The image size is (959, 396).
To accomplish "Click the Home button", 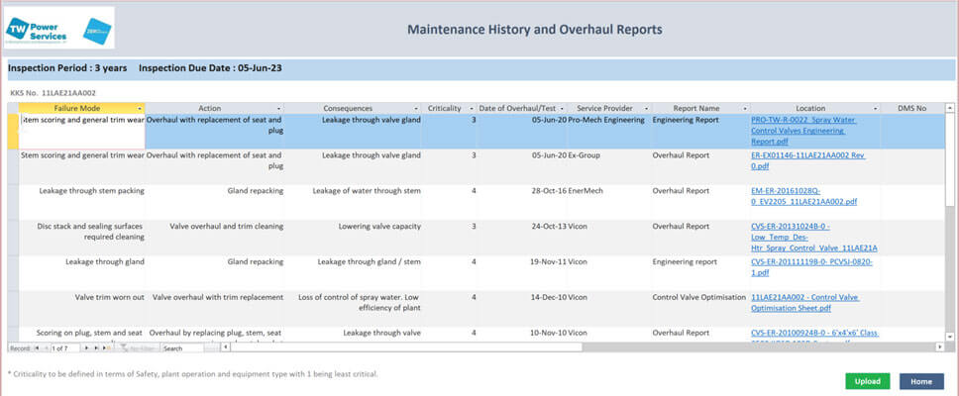I will (921, 381).
